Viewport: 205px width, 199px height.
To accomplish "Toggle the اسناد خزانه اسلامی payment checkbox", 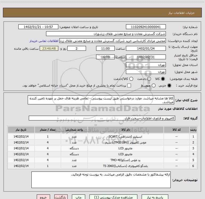I will (x=129, y=85).
